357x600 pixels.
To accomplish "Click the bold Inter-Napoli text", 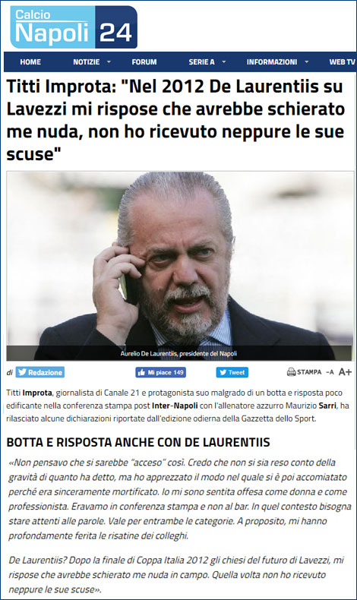I will click(175, 406).
